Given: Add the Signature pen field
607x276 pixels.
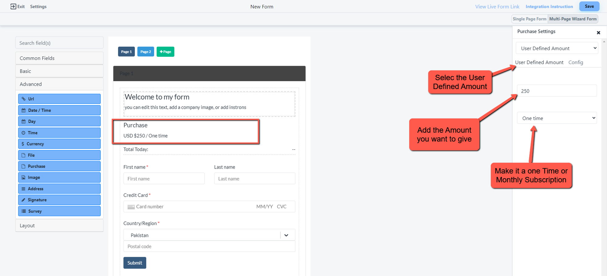Looking at the screenshot, I should click(x=59, y=200).
